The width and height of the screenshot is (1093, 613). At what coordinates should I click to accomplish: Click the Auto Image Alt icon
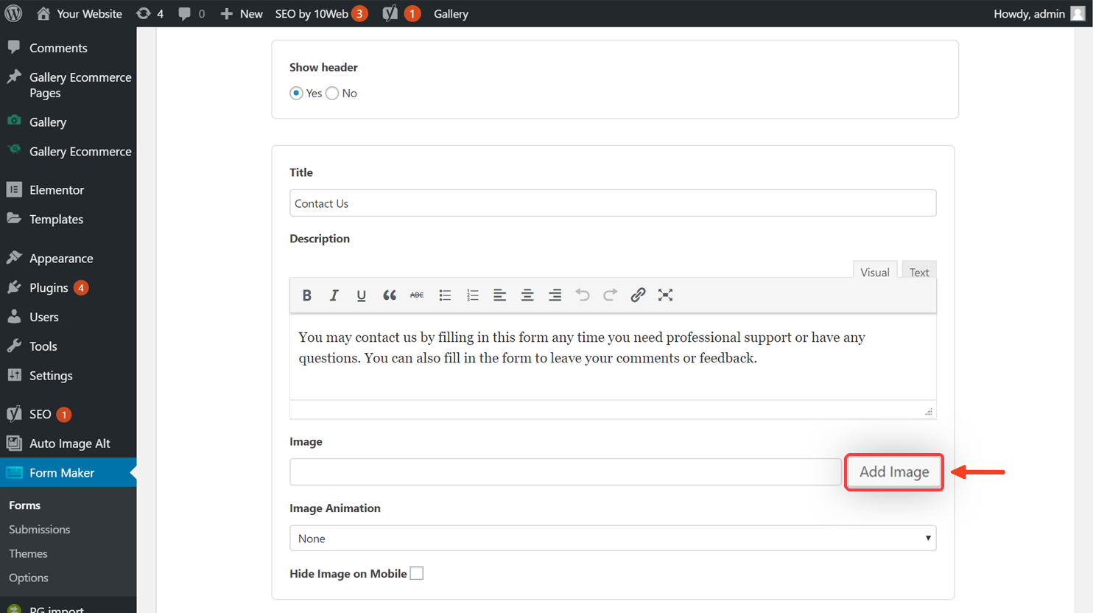14,443
